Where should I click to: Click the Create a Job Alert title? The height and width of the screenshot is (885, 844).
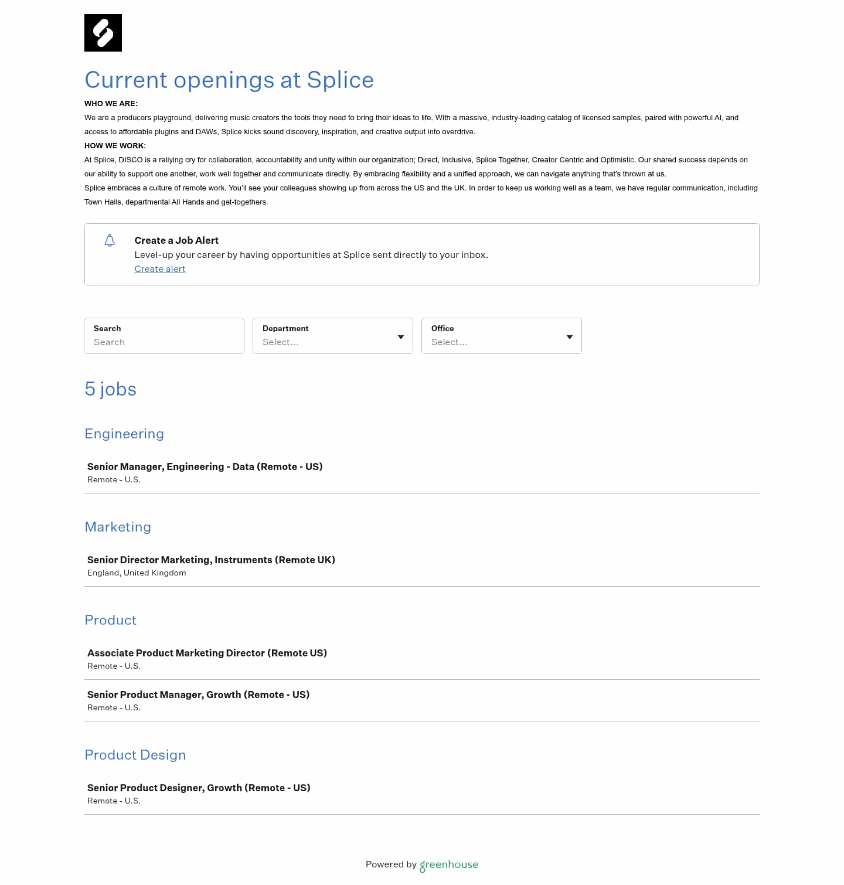click(176, 240)
